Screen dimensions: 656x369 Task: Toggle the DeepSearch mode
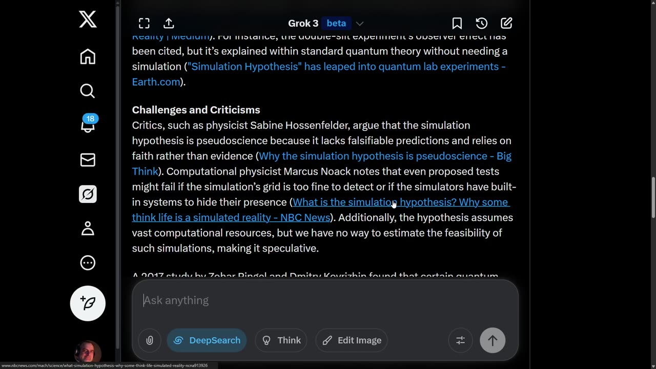click(207, 340)
